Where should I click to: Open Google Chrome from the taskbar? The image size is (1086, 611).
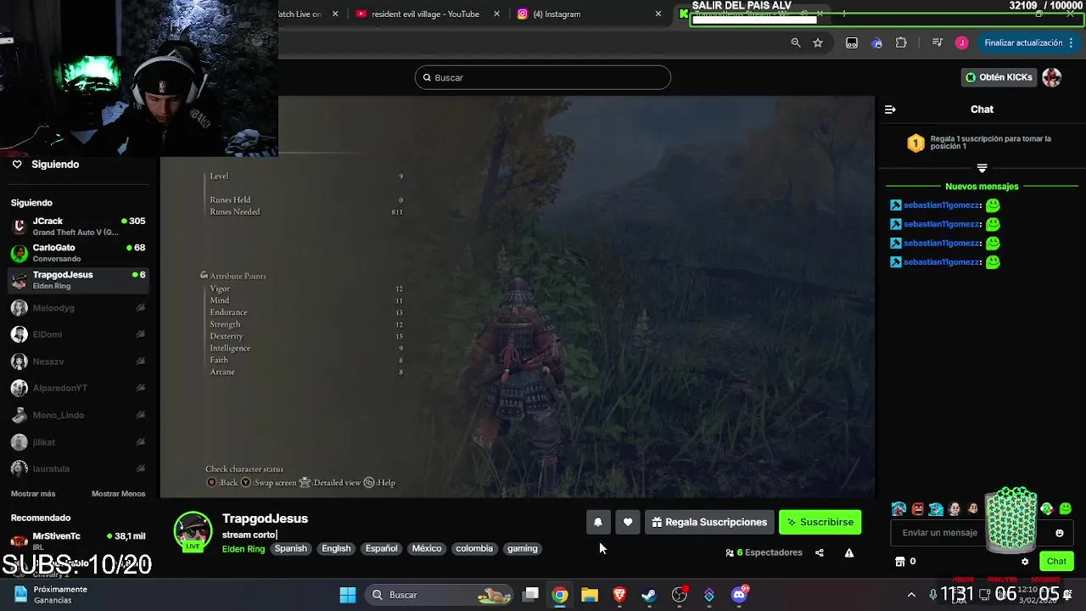tap(560, 595)
